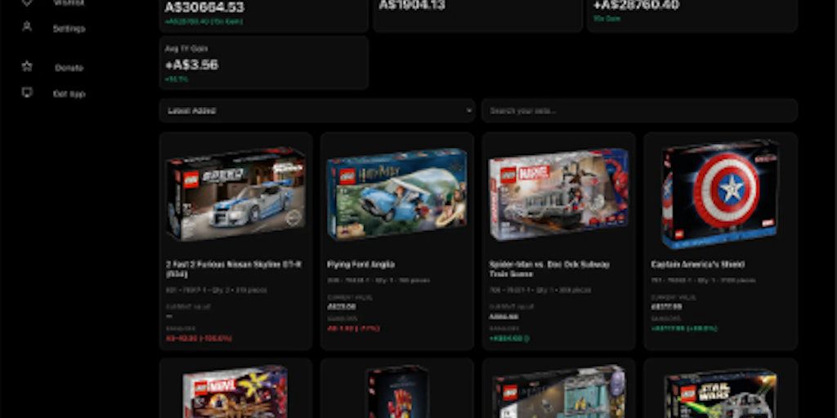Open the Flying Ford Anglia set image
Screen dimensions: 837x418
[x=396, y=193]
